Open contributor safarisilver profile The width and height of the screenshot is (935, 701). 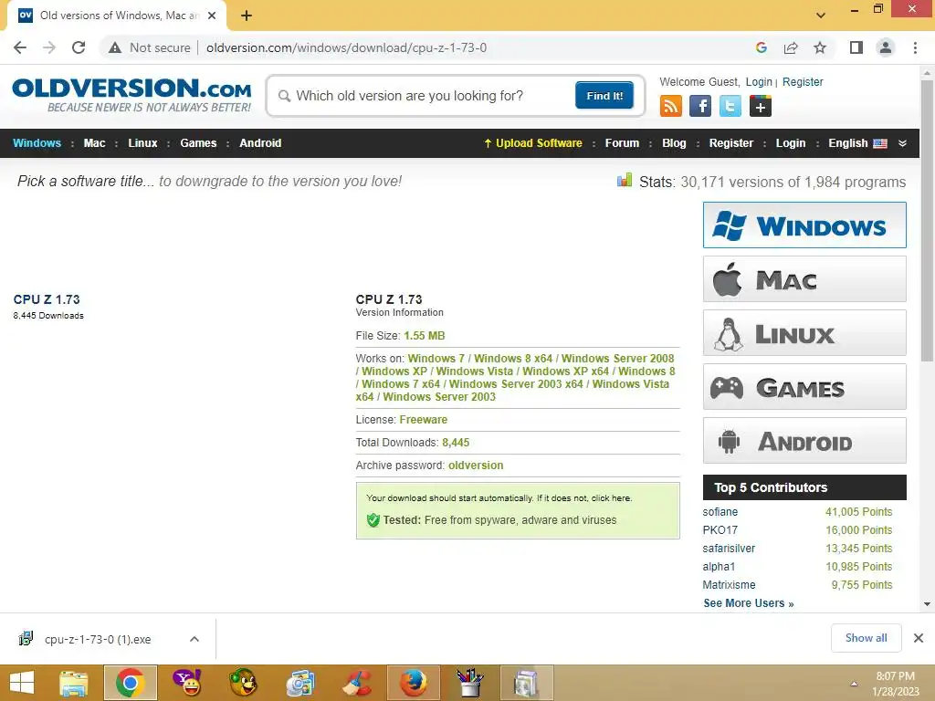click(729, 549)
